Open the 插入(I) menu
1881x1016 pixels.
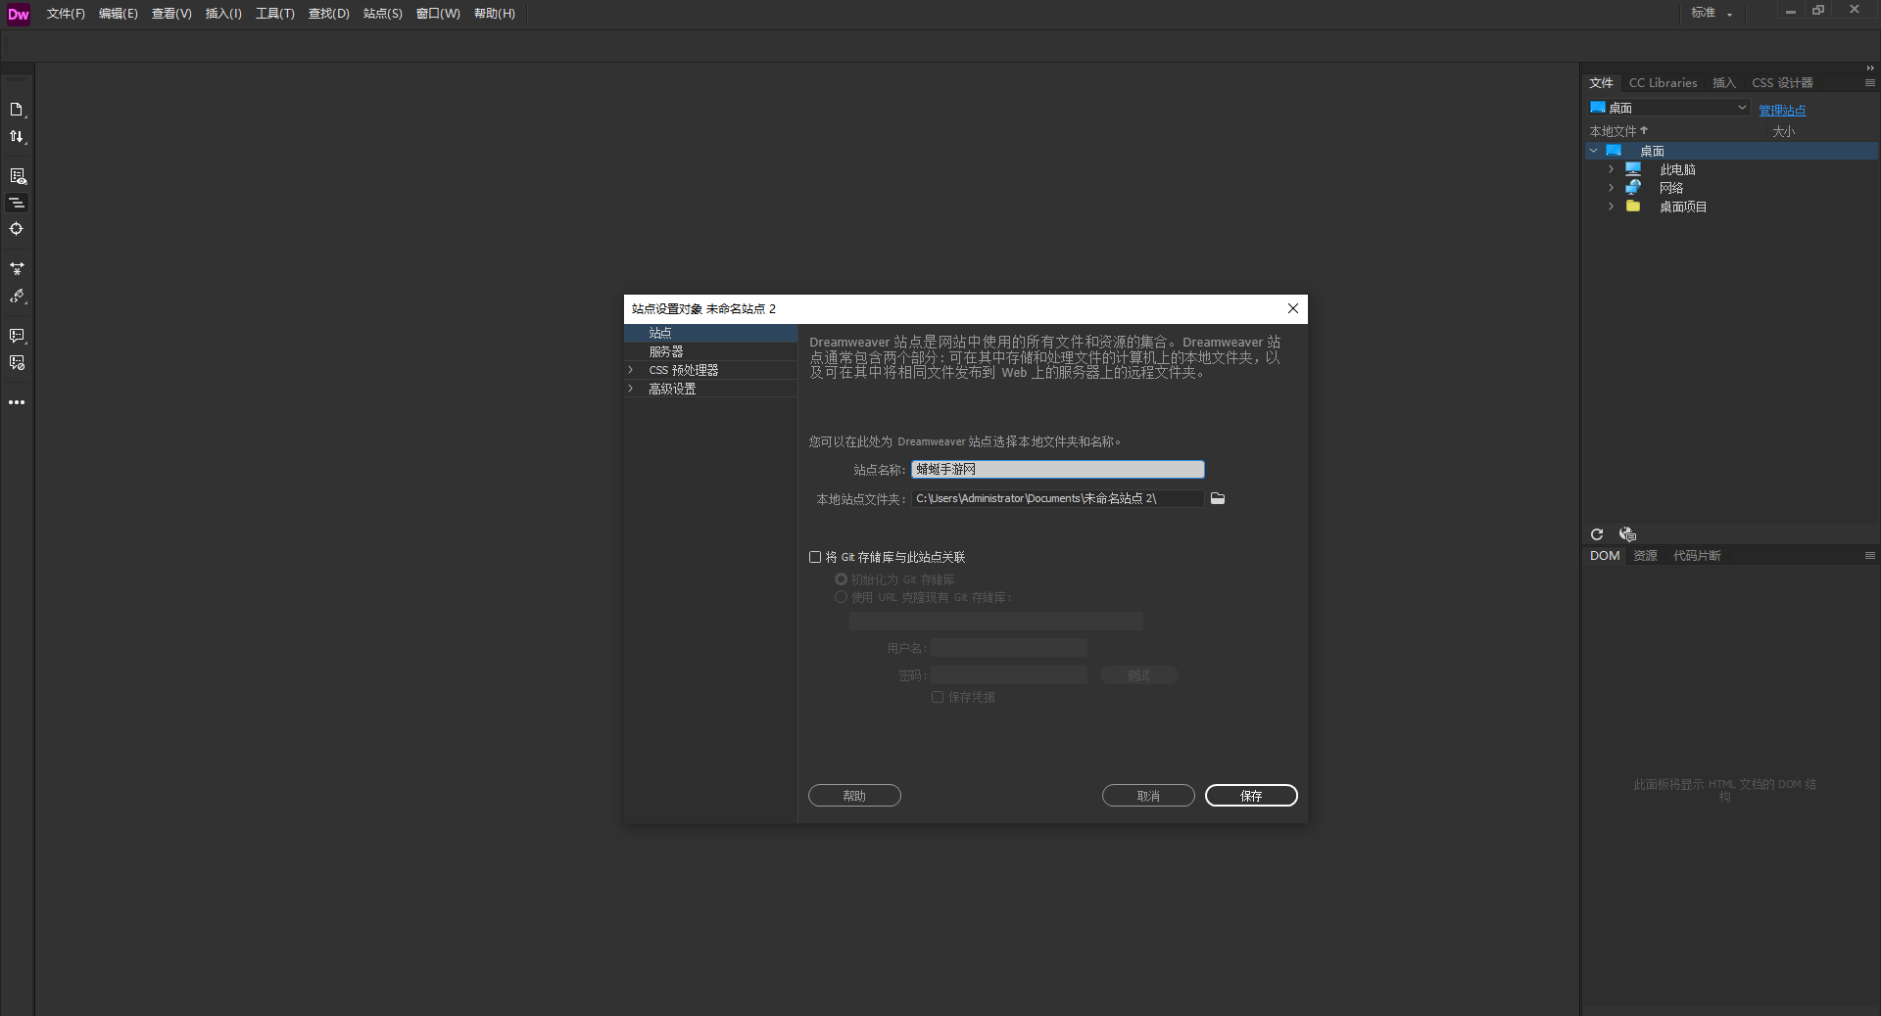(x=223, y=14)
